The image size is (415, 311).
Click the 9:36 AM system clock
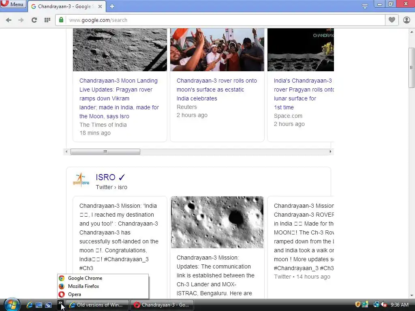coord(400,305)
